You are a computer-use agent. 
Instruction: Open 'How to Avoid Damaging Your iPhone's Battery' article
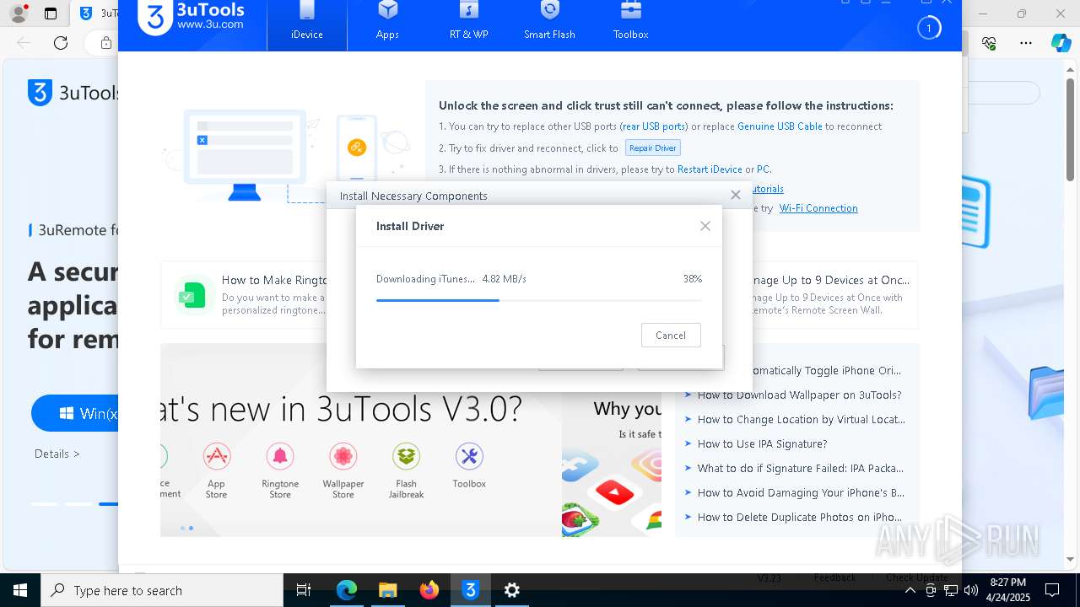801,492
